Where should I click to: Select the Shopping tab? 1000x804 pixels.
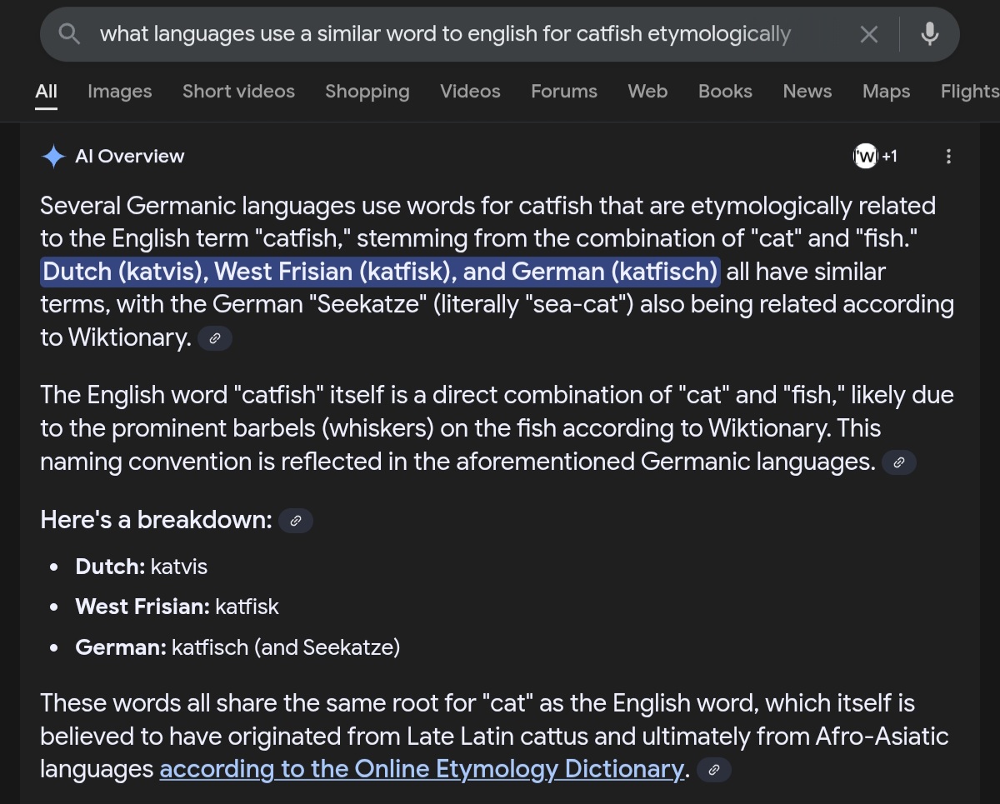[367, 92]
